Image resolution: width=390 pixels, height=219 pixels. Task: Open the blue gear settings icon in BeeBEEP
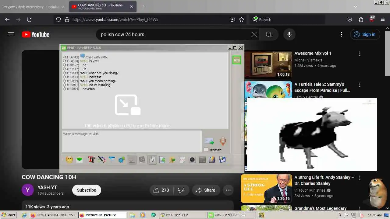tap(122, 160)
